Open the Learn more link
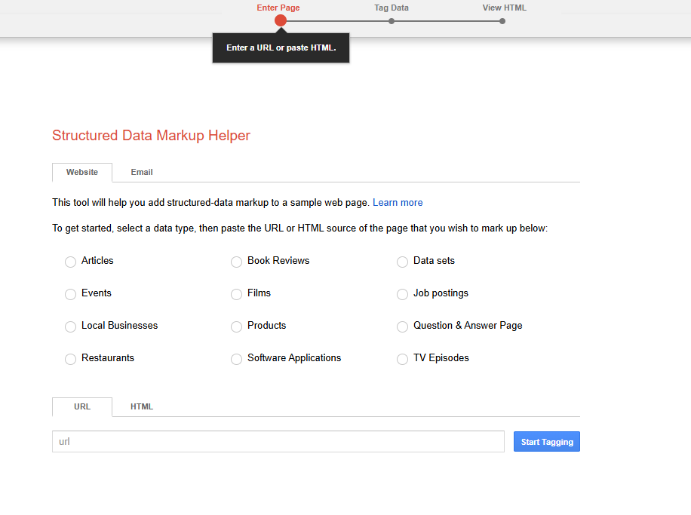691x515 pixels. point(398,203)
